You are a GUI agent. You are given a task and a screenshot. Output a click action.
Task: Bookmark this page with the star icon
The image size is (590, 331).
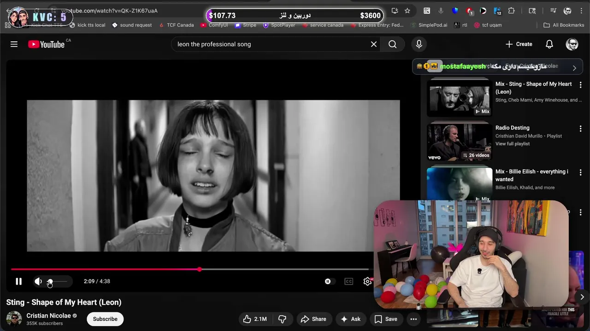407,11
